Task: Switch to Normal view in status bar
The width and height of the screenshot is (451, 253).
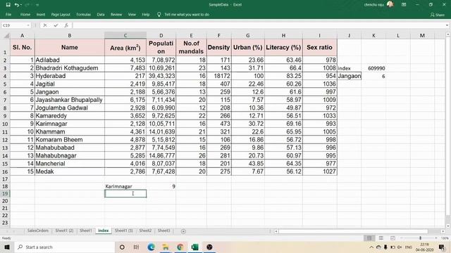Action: 369,238
